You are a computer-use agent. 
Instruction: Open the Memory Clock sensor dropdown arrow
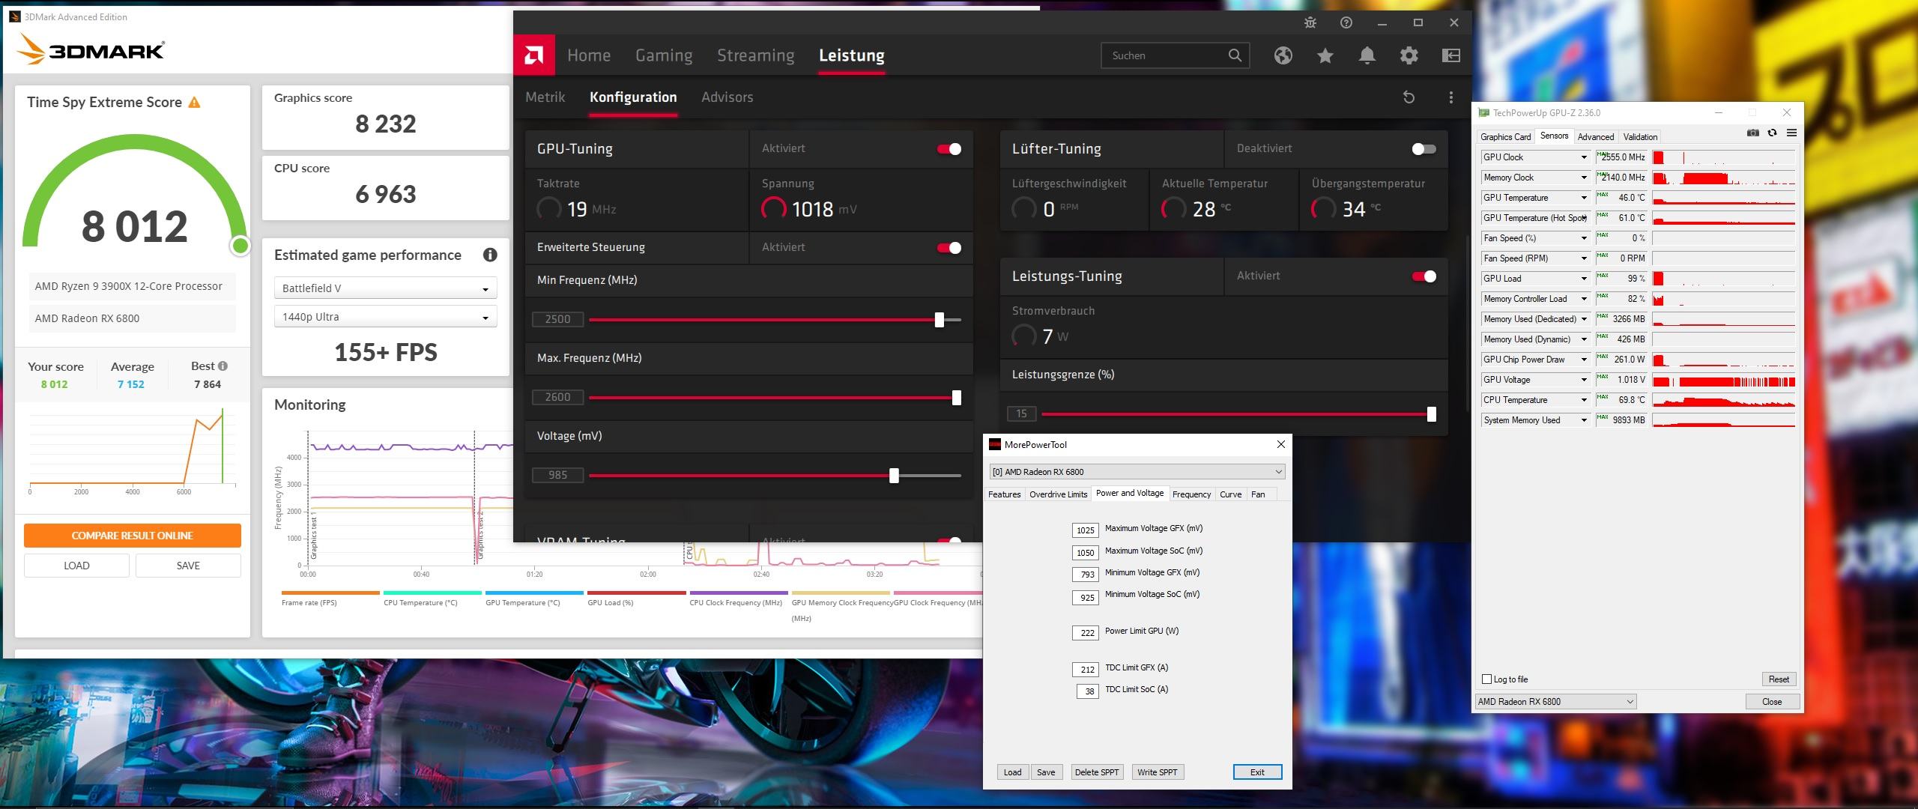[1584, 178]
